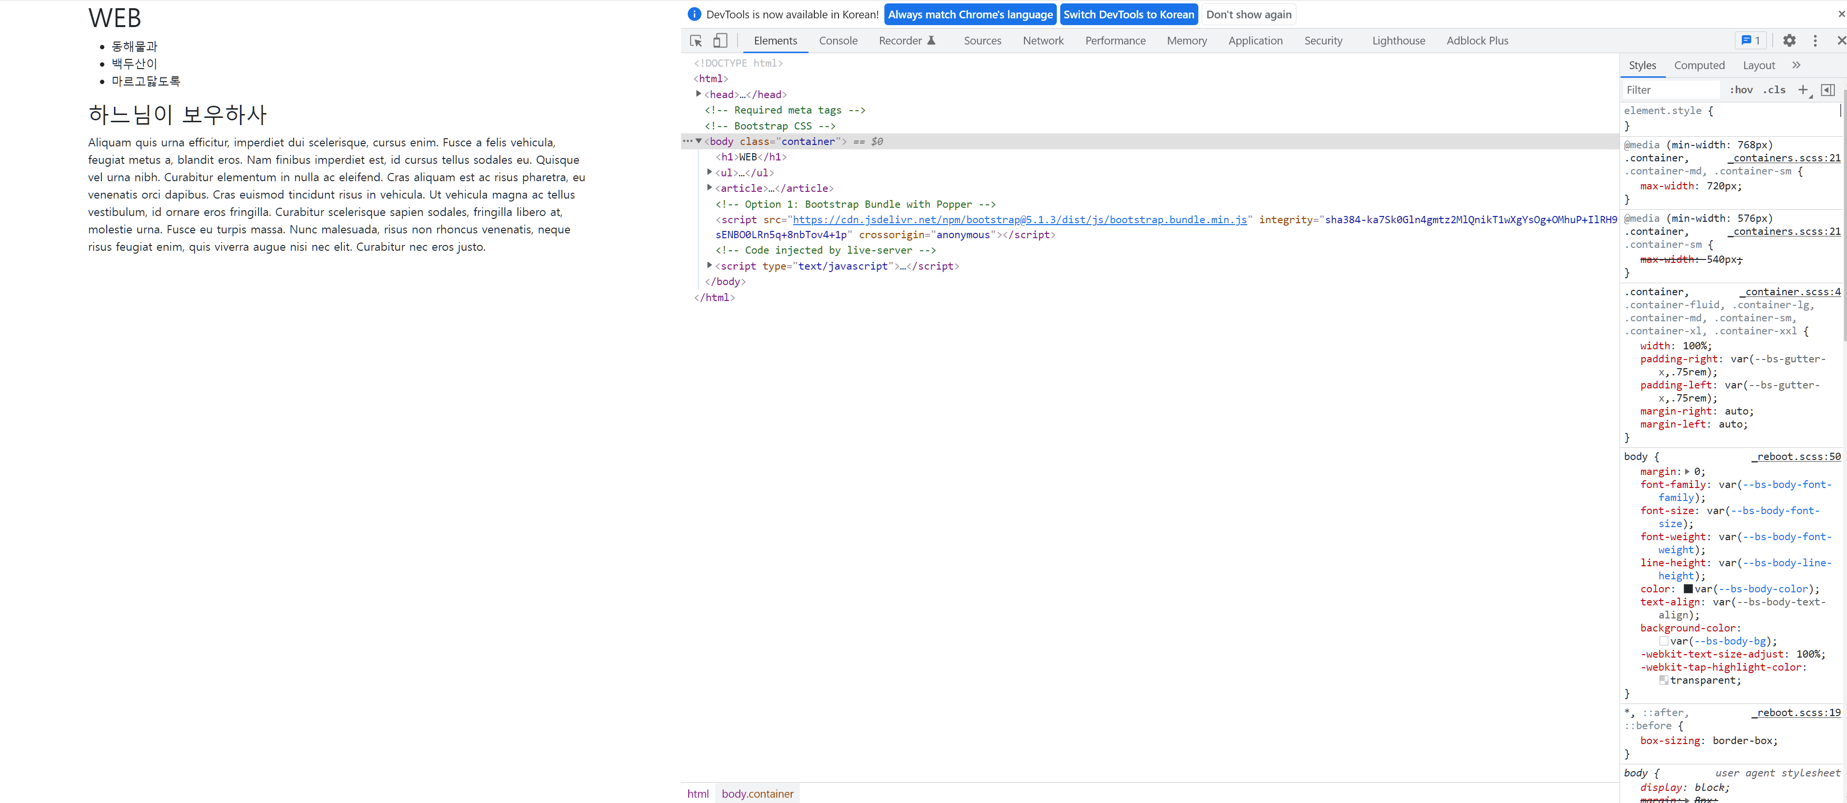Image resolution: width=1847 pixels, height=803 pixels.
Task: Expand the head element node
Action: (x=698, y=94)
